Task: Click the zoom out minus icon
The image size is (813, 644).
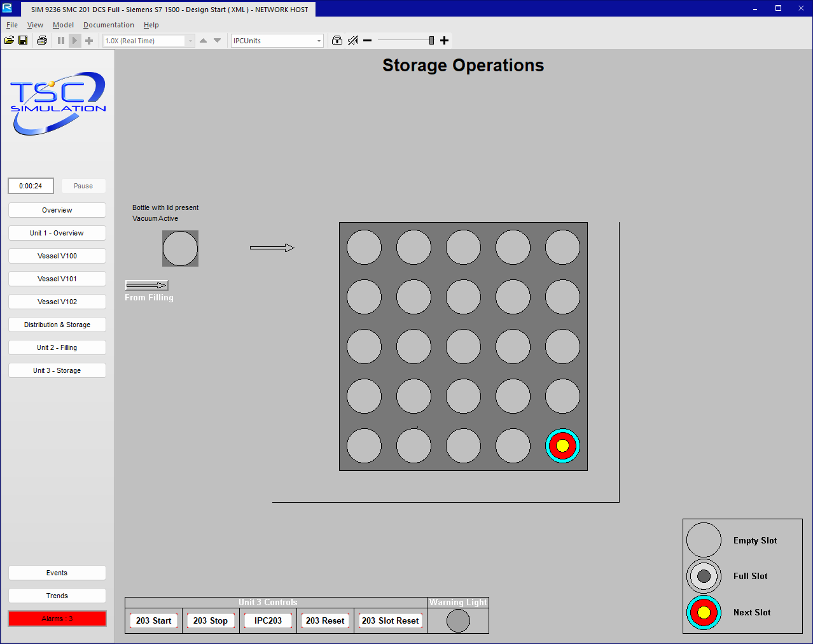Action: point(367,40)
